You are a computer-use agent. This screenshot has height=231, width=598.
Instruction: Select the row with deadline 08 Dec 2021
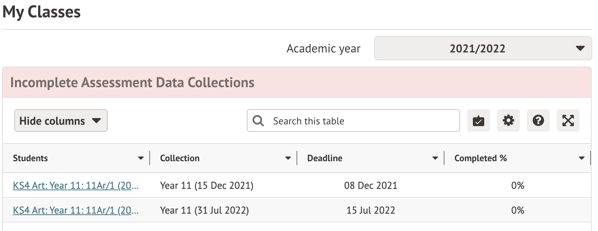coord(371,185)
